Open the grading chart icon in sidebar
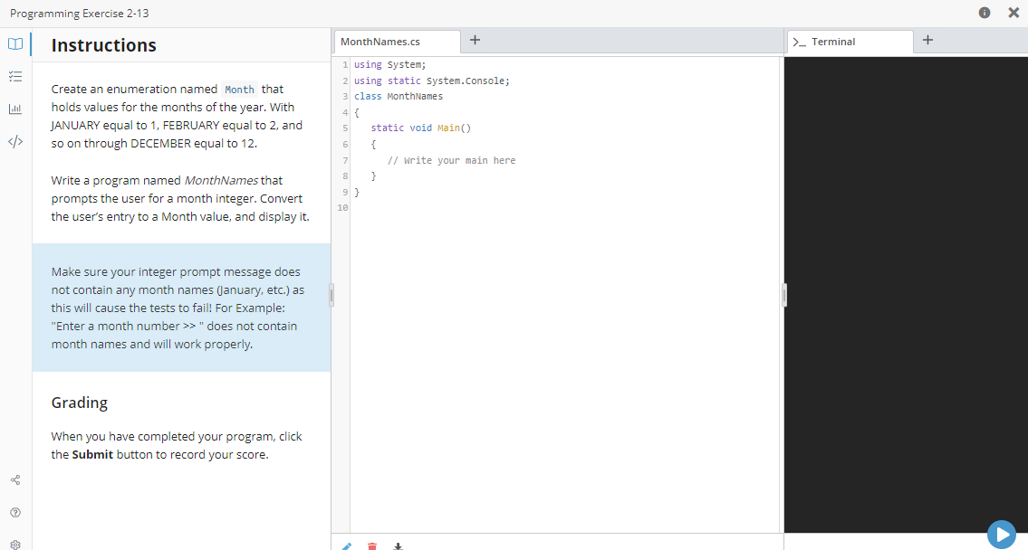This screenshot has height=550, width=1028. 15,108
